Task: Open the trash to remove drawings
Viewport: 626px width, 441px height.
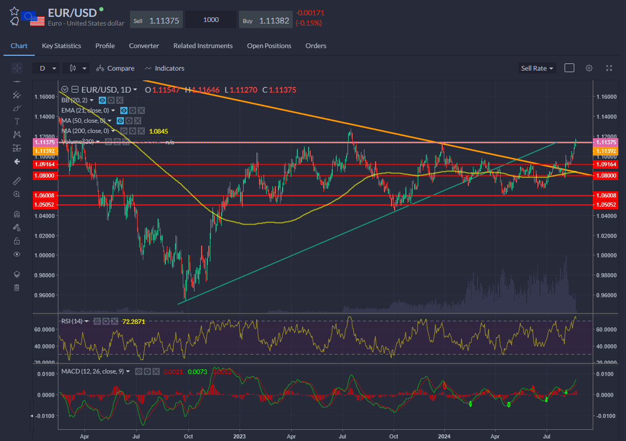Action: coord(16,288)
